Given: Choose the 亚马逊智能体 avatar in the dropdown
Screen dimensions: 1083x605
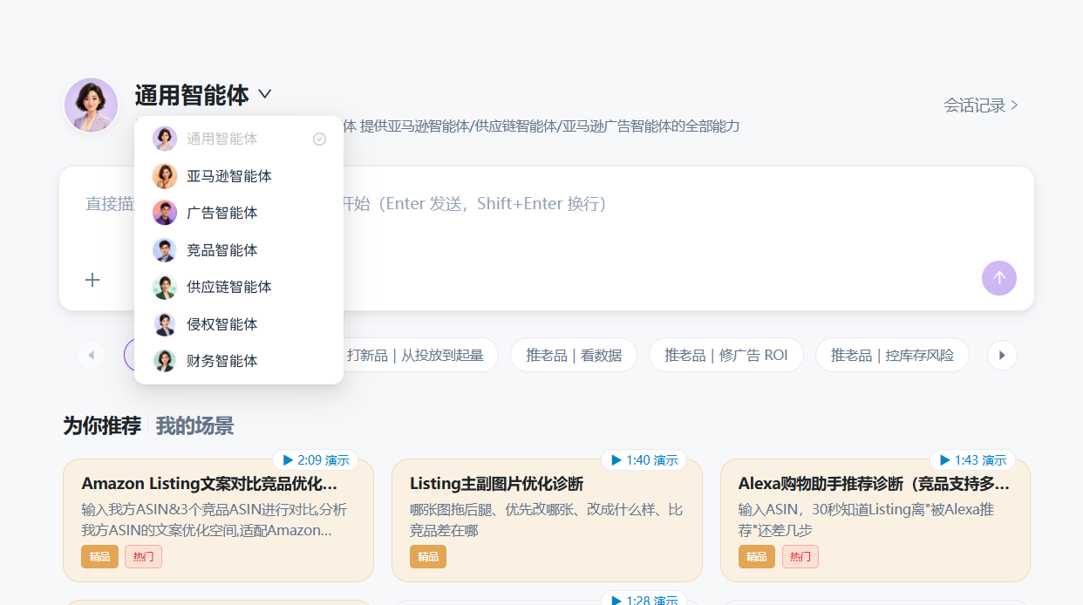Looking at the screenshot, I should pyautogui.click(x=165, y=176).
